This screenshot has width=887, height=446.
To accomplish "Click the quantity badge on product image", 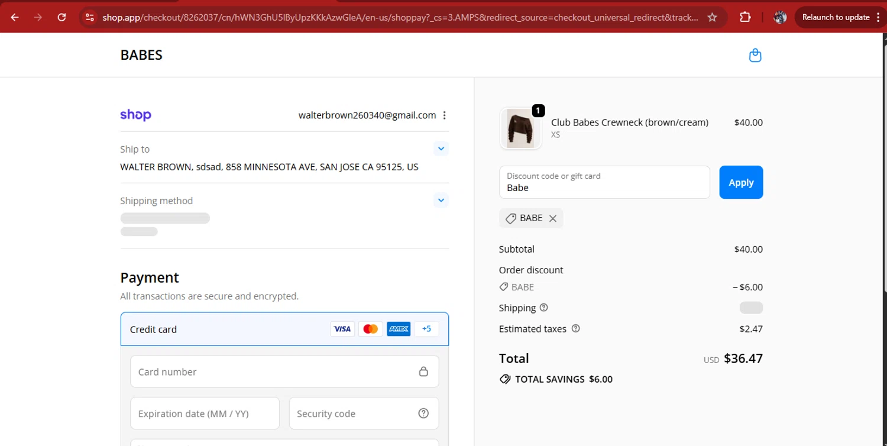I will click(x=538, y=111).
